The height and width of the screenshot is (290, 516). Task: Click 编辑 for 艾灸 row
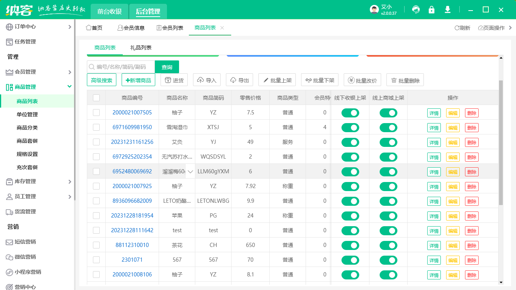click(453, 142)
